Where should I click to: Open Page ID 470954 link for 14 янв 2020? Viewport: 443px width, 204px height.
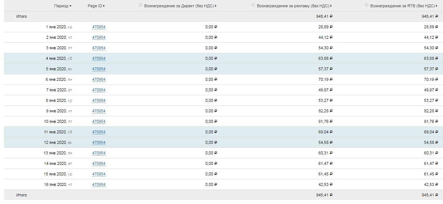[99, 164]
